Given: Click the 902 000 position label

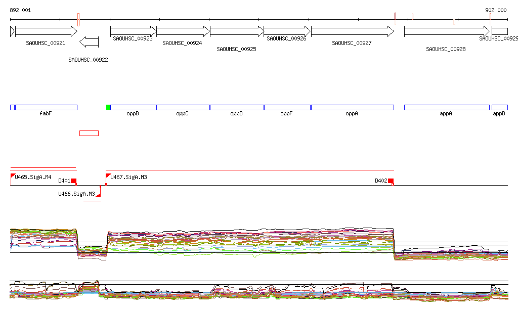Looking at the screenshot, I should click(496, 10).
